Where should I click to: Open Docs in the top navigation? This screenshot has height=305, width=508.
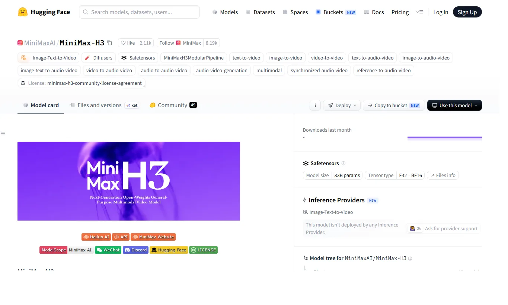[374, 12]
